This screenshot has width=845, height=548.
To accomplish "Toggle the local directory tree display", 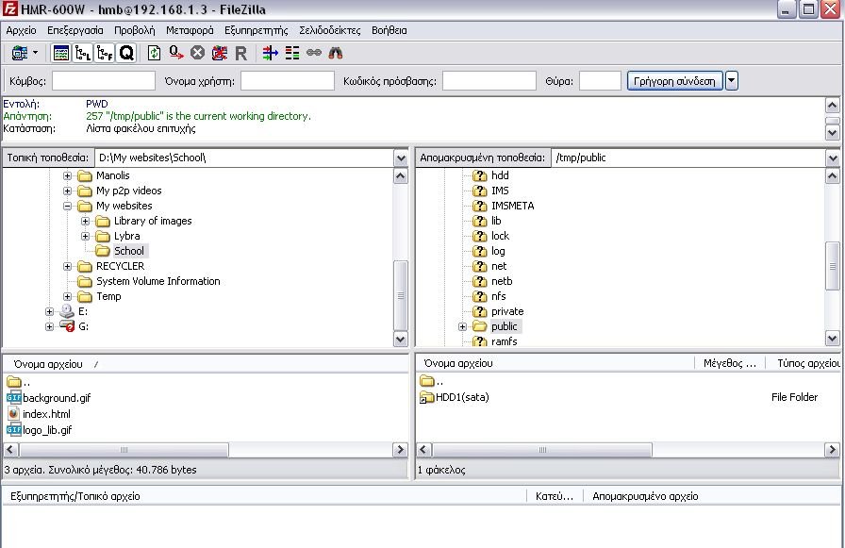I will 82,53.
